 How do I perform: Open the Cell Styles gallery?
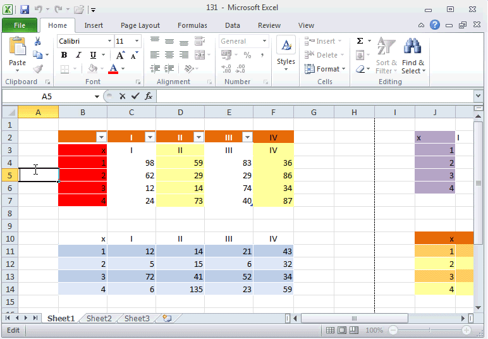tap(286, 54)
